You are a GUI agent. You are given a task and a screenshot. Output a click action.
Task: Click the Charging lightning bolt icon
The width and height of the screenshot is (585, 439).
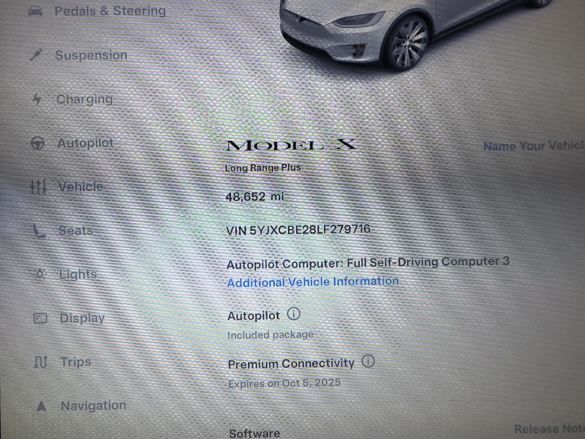[37, 99]
